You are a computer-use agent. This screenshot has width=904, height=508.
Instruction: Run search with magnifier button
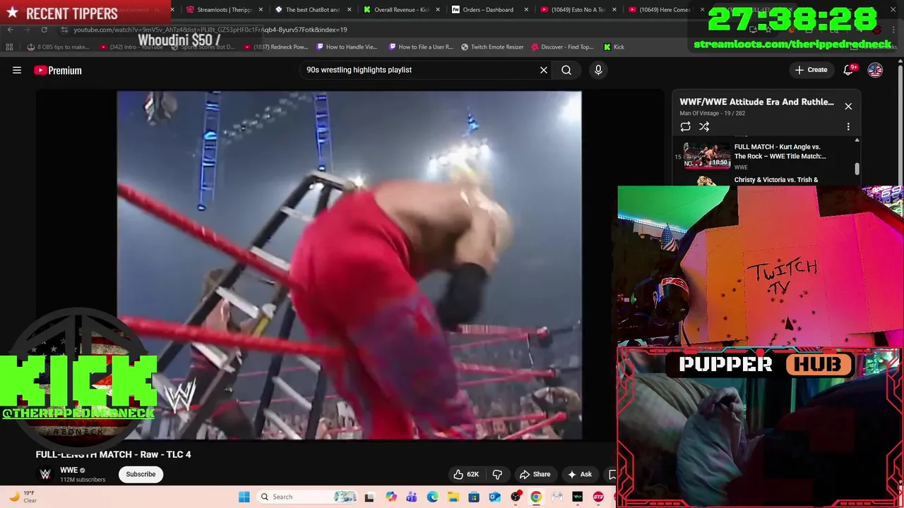click(x=566, y=70)
